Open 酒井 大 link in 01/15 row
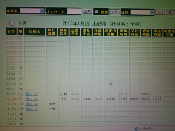 point(32,109)
